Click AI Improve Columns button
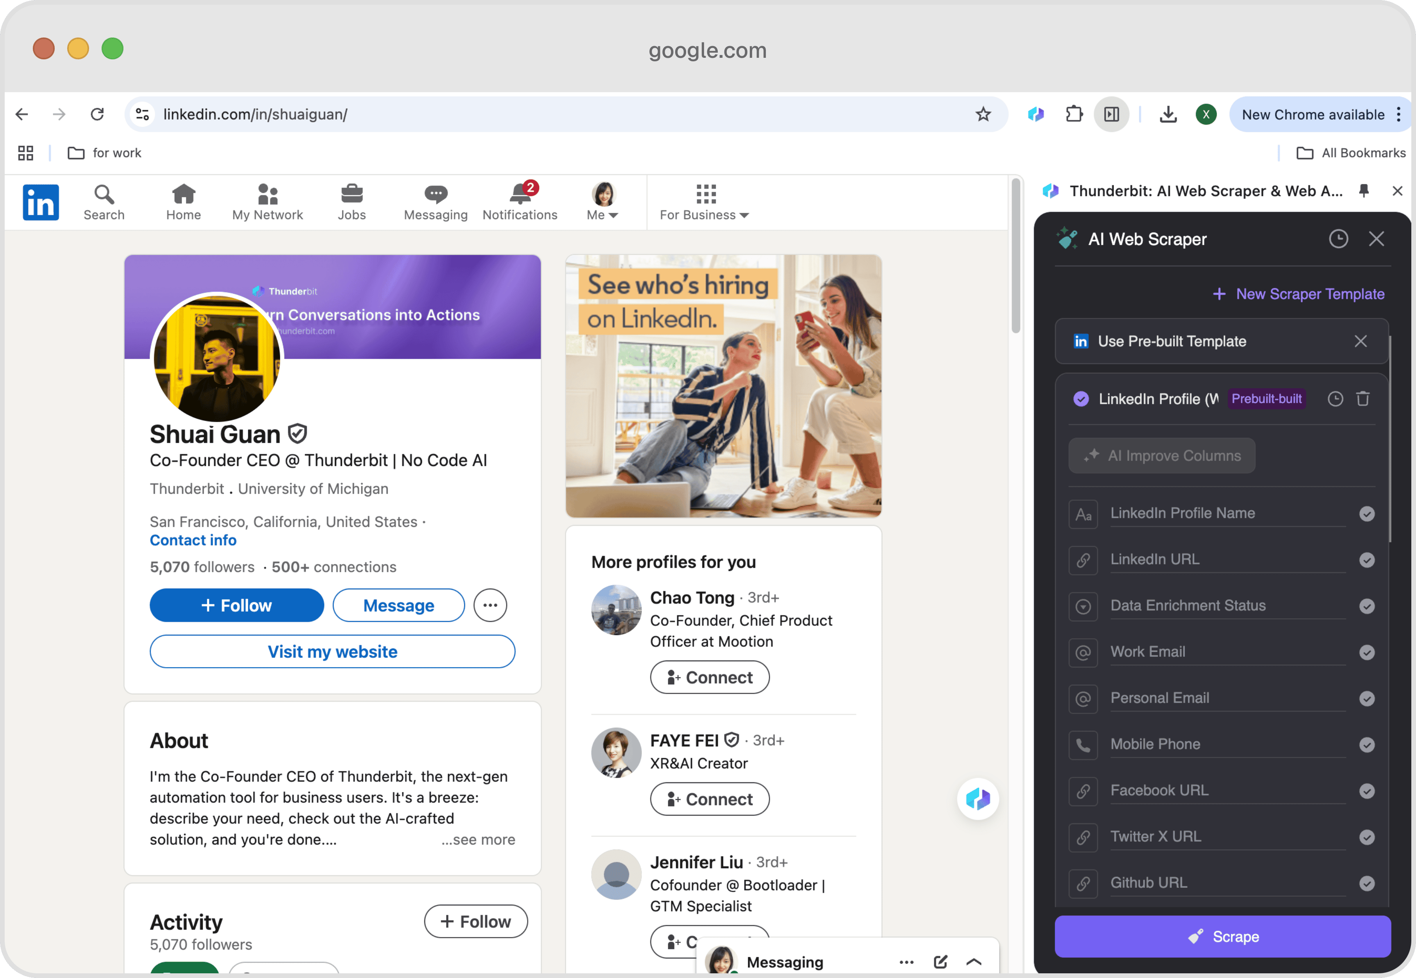Screen dimensions: 1416x978 click(x=1162, y=455)
